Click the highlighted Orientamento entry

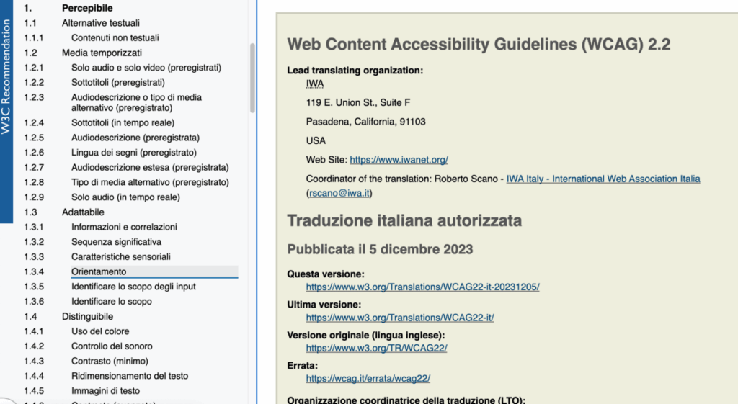point(154,271)
